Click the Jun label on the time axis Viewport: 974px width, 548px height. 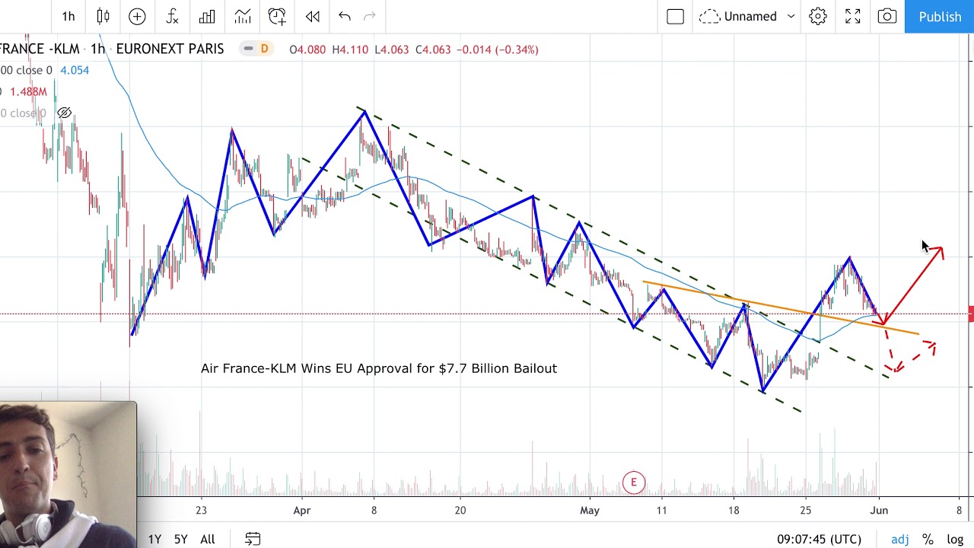click(x=879, y=510)
